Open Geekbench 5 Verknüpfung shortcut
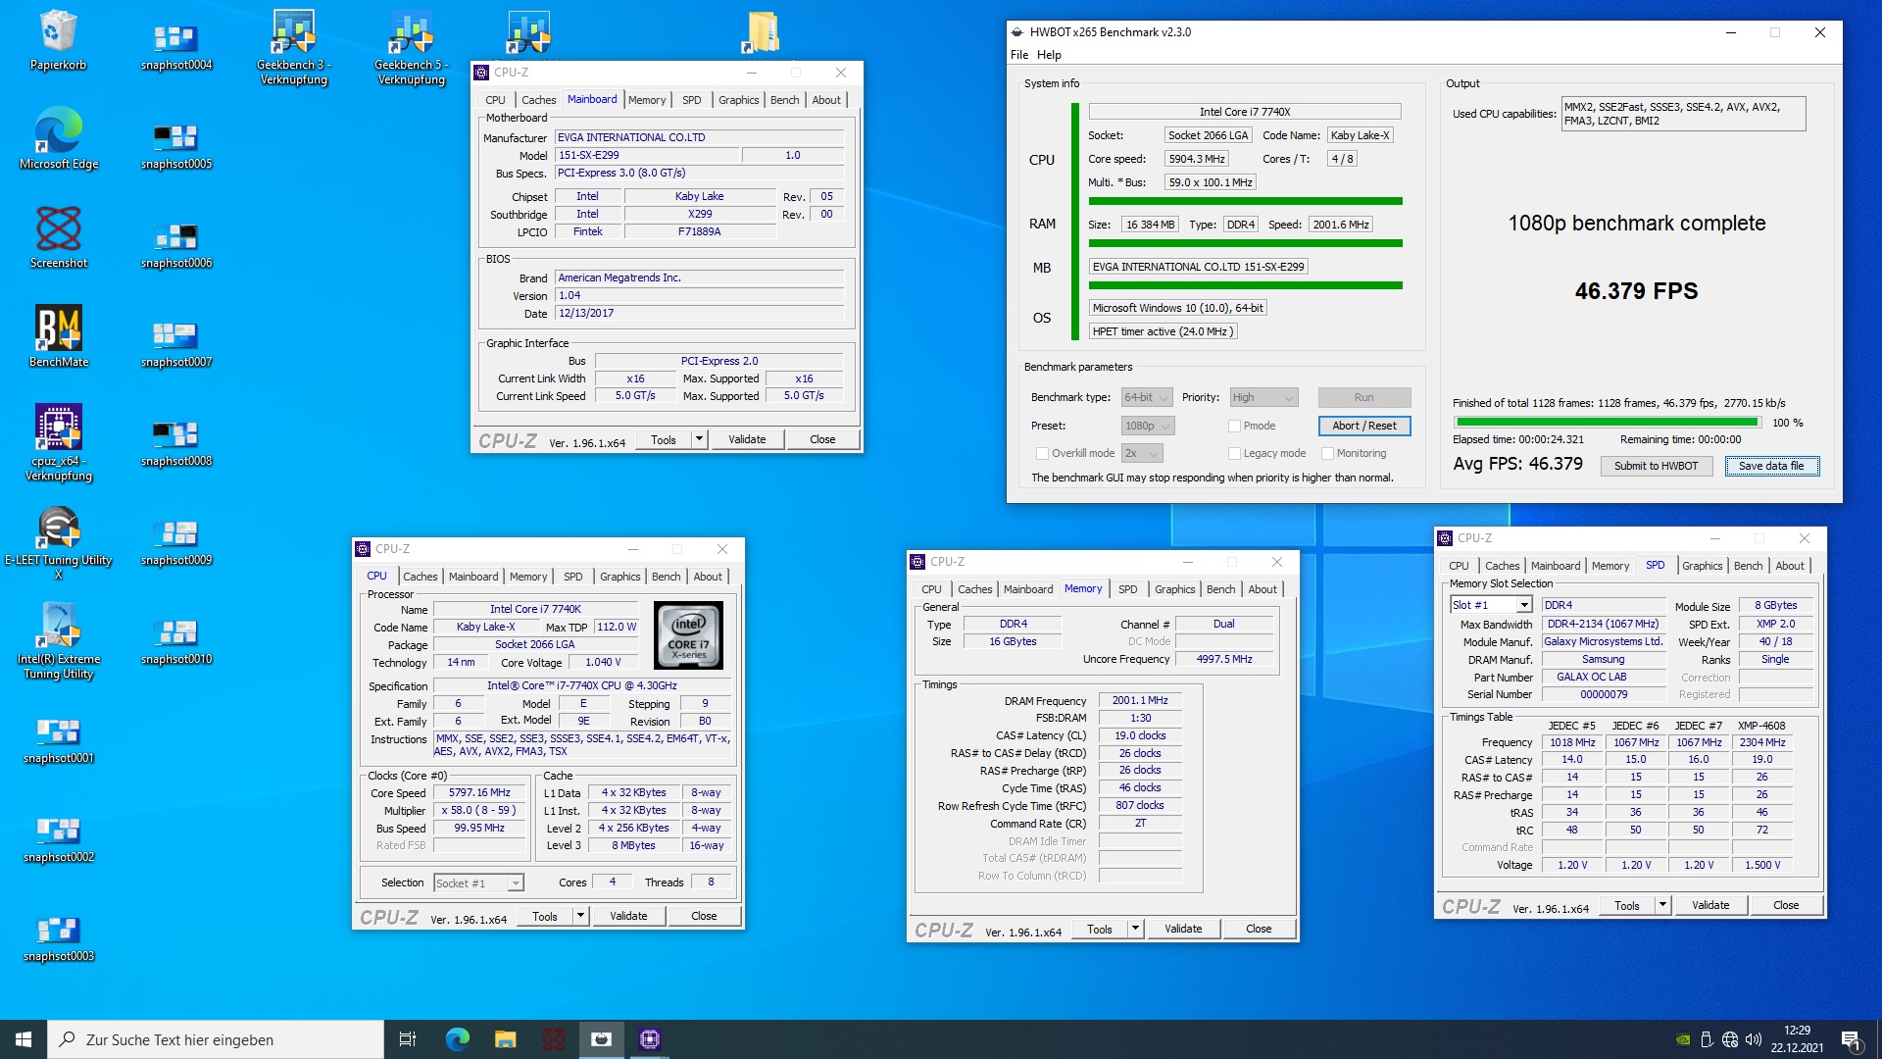The image size is (1882, 1059). pos(412,47)
